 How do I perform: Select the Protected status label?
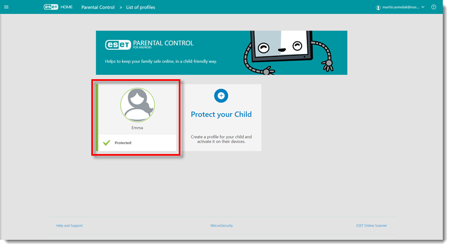point(123,143)
